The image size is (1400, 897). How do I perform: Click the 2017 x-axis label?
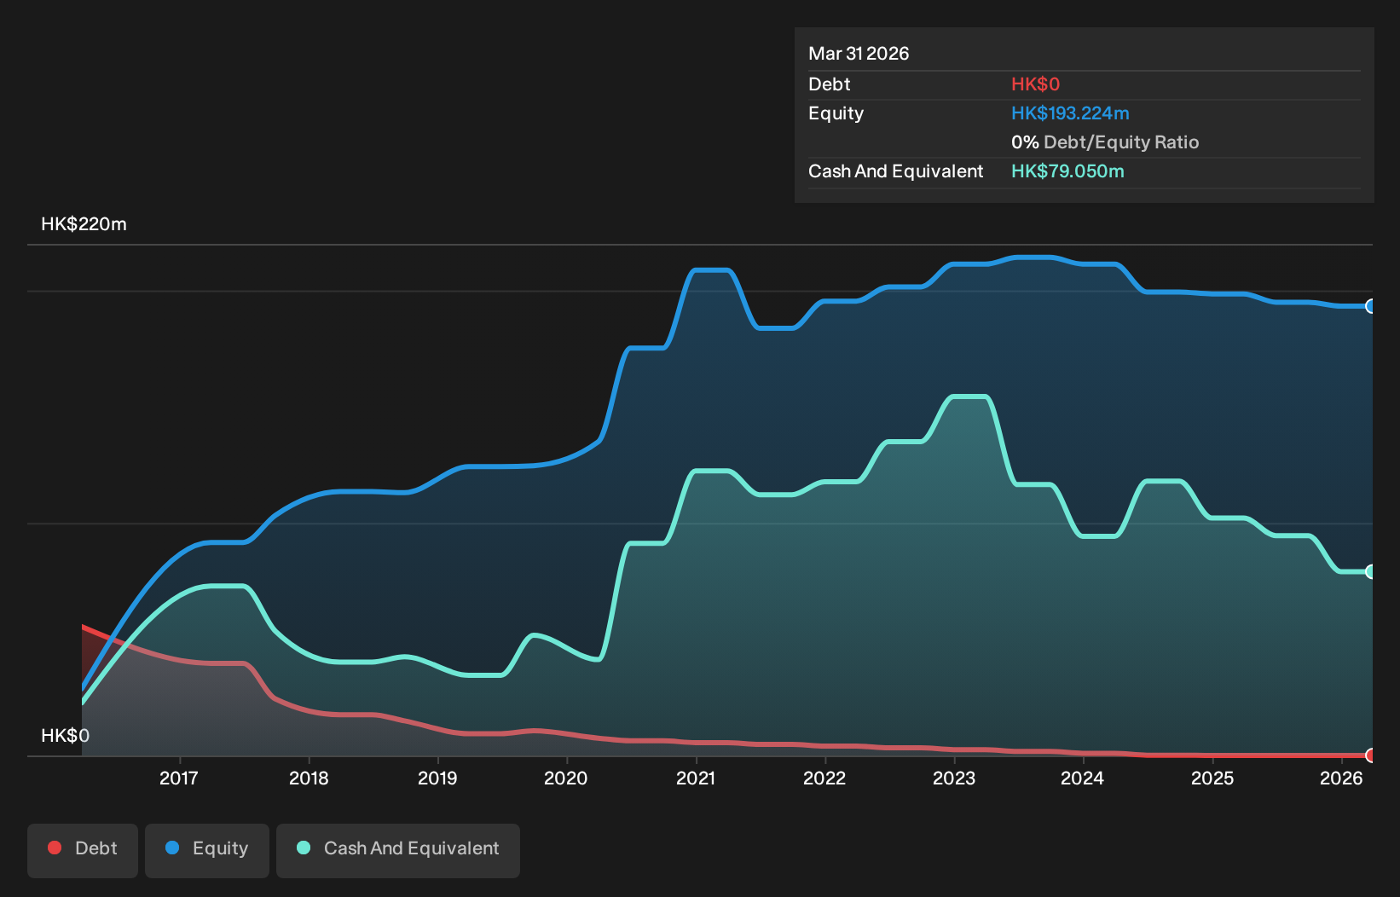click(179, 778)
